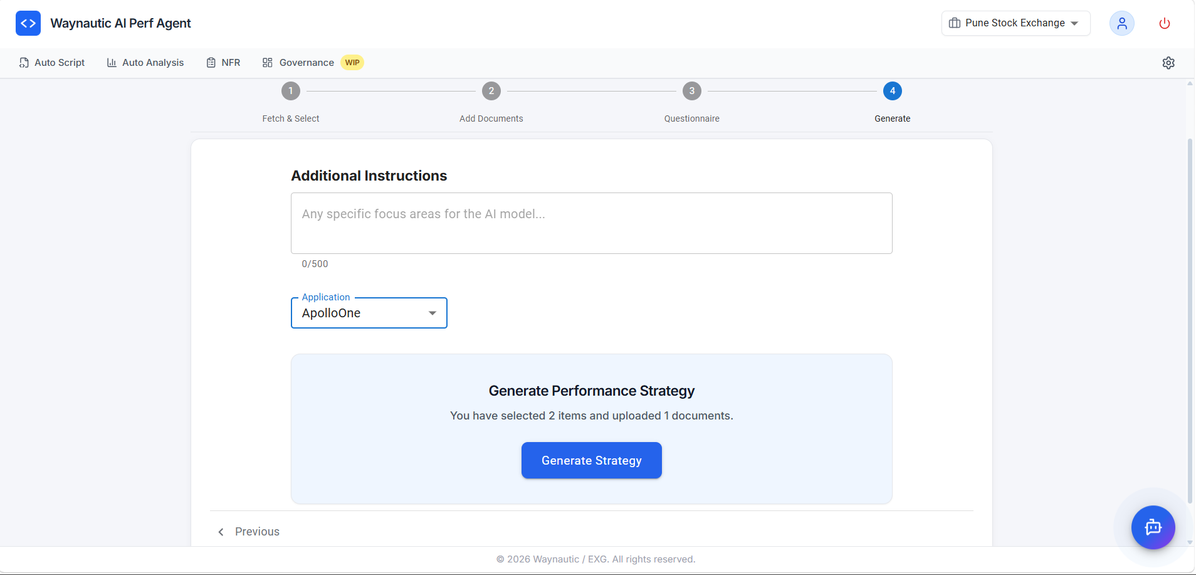
Task: Click the Generate Strategy button
Action: pyautogui.click(x=591, y=460)
